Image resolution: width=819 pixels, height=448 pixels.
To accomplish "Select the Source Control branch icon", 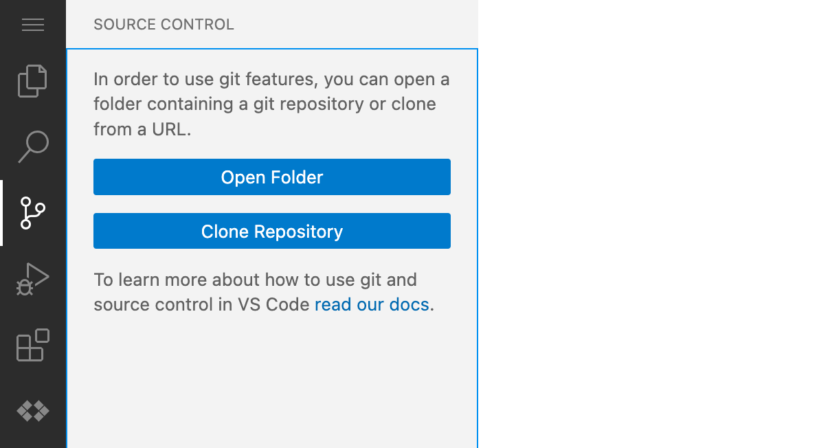I will 33,213.
